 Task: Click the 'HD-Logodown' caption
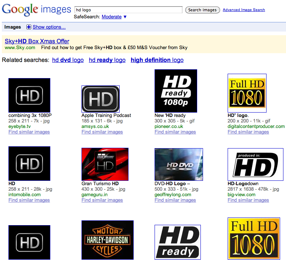point(243,183)
